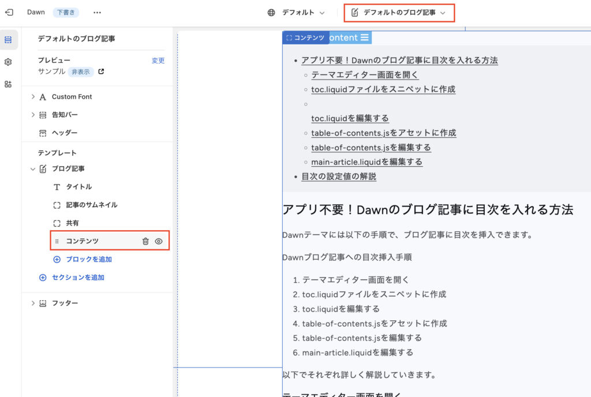Open TOC link アプリ不要！Dawnのブログ記事に目次を入れる方法
The image size is (591, 397).
(x=399, y=60)
